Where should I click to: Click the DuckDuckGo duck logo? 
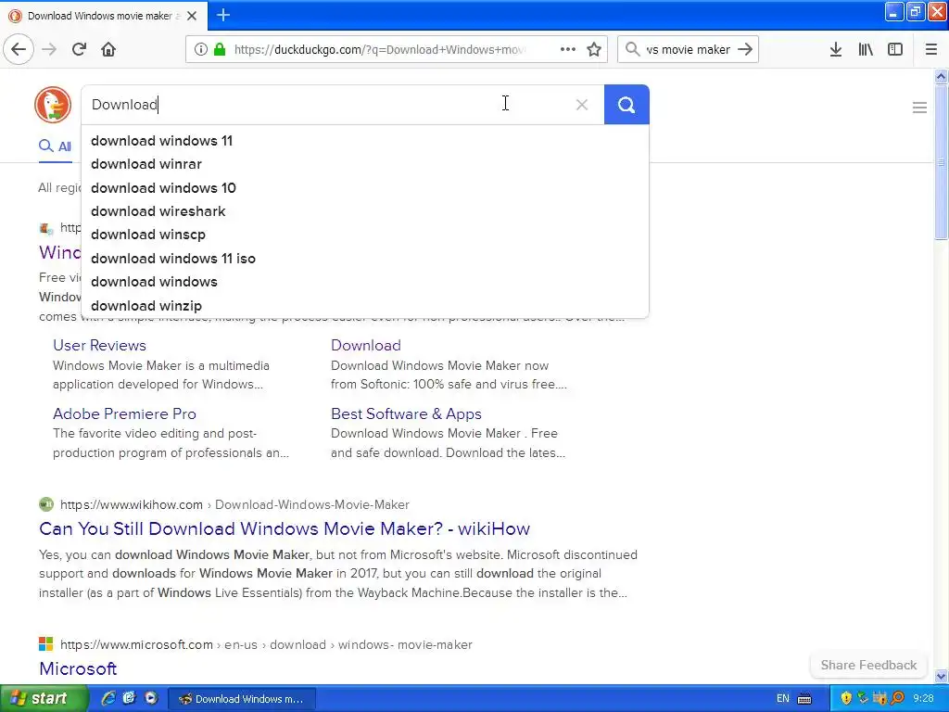[53, 104]
